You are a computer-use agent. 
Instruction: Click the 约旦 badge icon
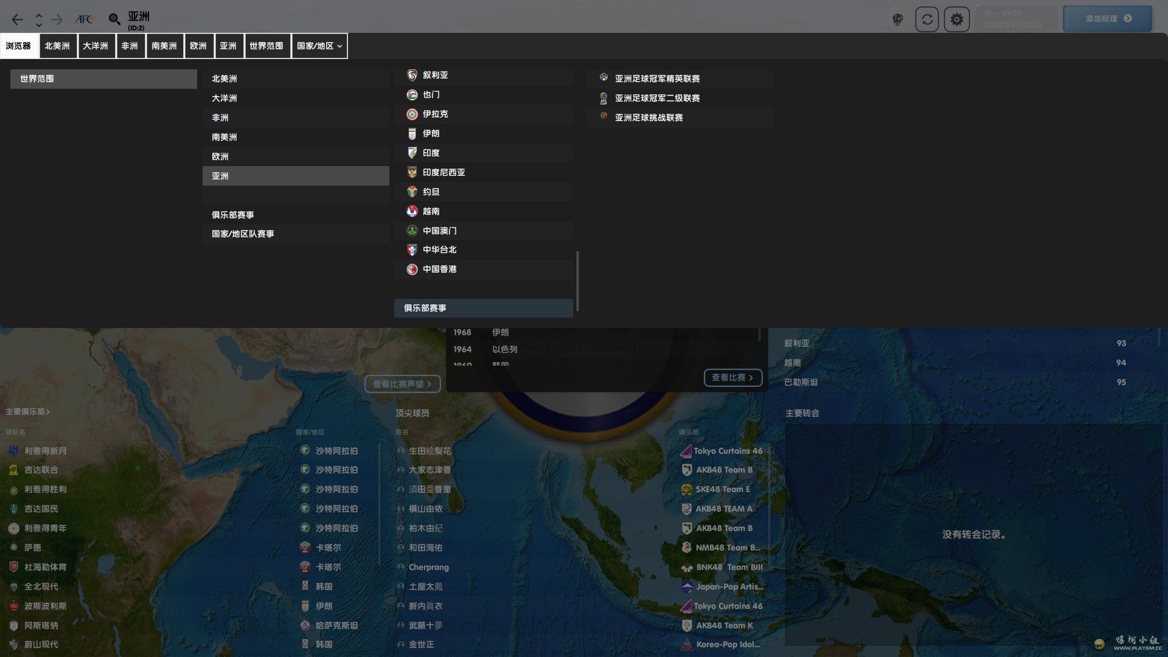pyautogui.click(x=412, y=192)
